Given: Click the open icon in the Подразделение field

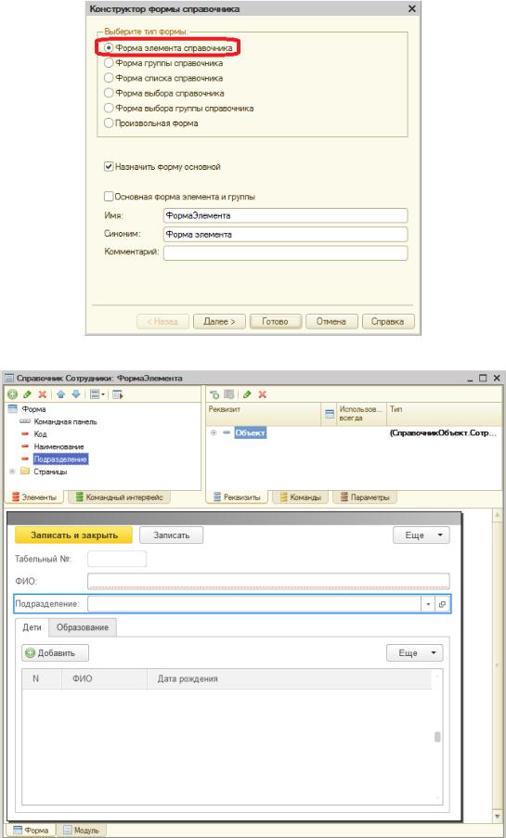Looking at the screenshot, I should [x=442, y=604].
